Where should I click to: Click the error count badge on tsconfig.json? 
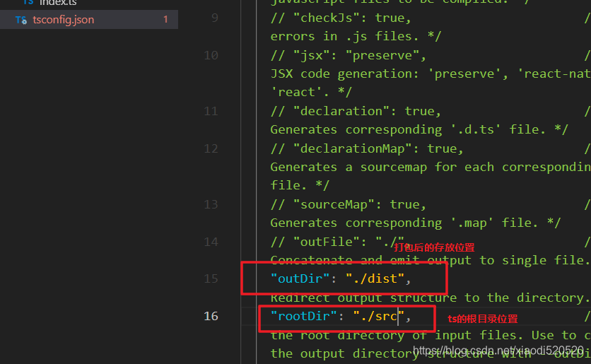(x=165, y=20)
